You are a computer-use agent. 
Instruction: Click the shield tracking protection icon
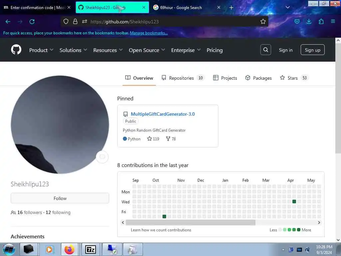tap(66, 21)
